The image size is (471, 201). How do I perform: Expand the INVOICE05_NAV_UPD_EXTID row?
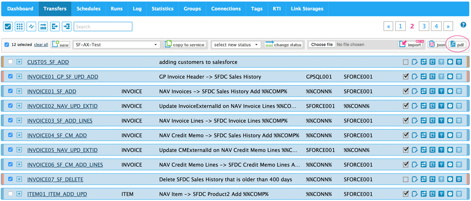tap(19, 150)
